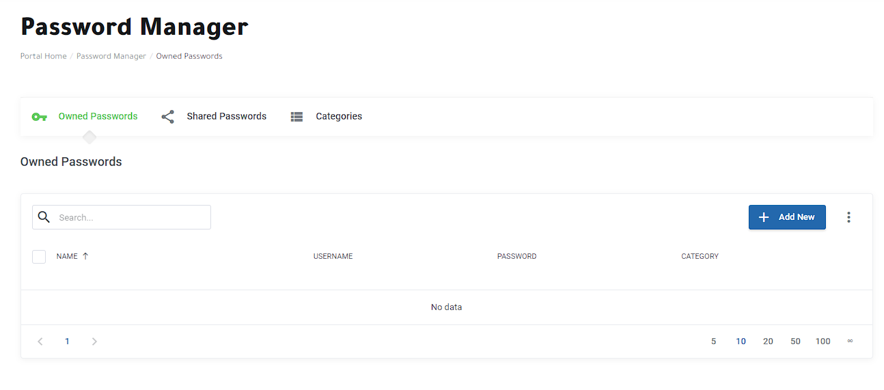Click the sort arrow next to NAME
The width and height of the screenshot is (884, 390).
(x=85, y=256)
